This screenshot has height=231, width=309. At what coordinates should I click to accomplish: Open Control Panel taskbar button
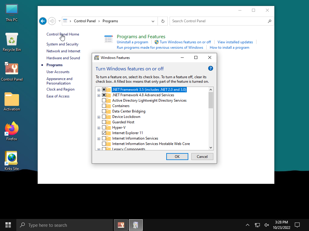(121, 225)
